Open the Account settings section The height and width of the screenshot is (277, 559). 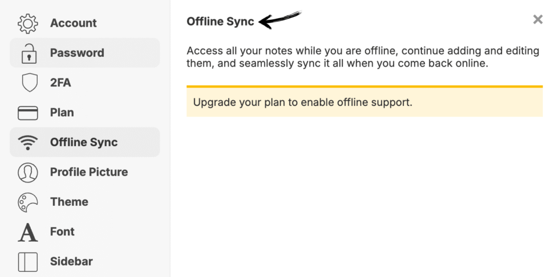click(73, 23)
